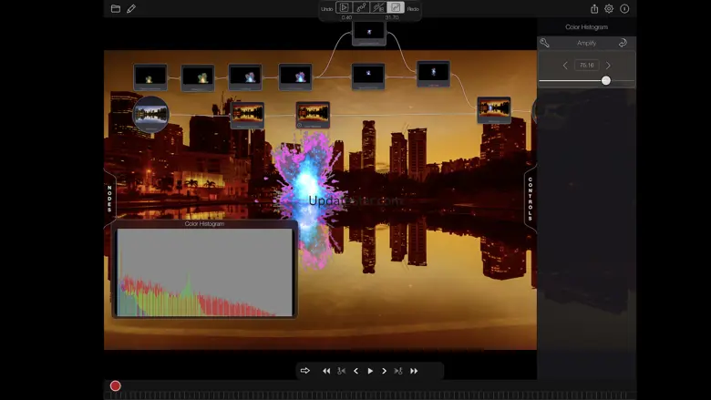Select the final composite node at right
711x400 pixels.
[494, 110]
